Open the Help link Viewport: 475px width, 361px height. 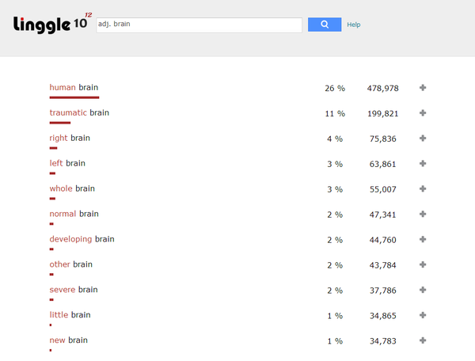354,25
